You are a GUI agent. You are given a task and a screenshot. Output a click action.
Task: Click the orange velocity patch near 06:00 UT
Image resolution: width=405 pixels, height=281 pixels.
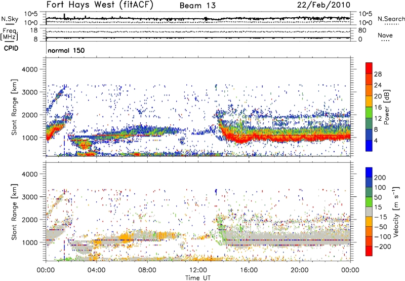[125, 237]
